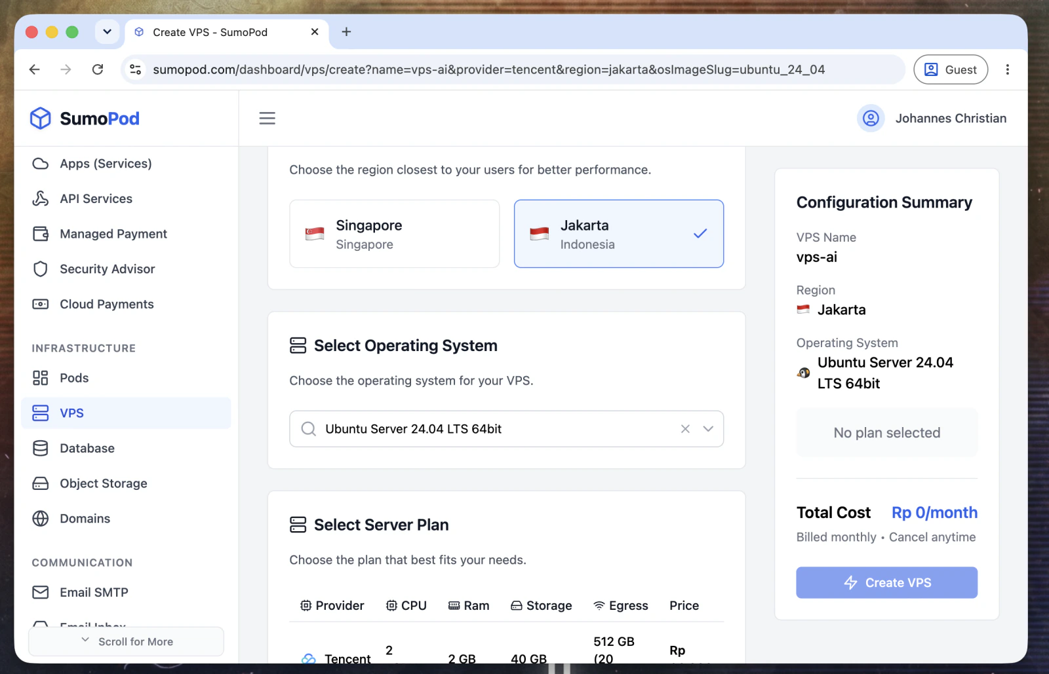Click the Security Advisor shield icon

(41, 269)
